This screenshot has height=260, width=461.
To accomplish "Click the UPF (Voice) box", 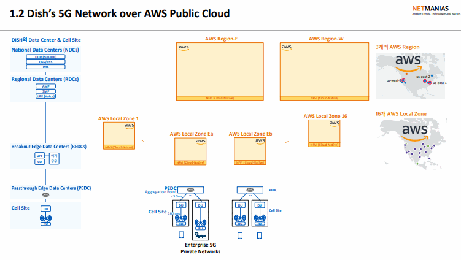I will click(45, 96).
